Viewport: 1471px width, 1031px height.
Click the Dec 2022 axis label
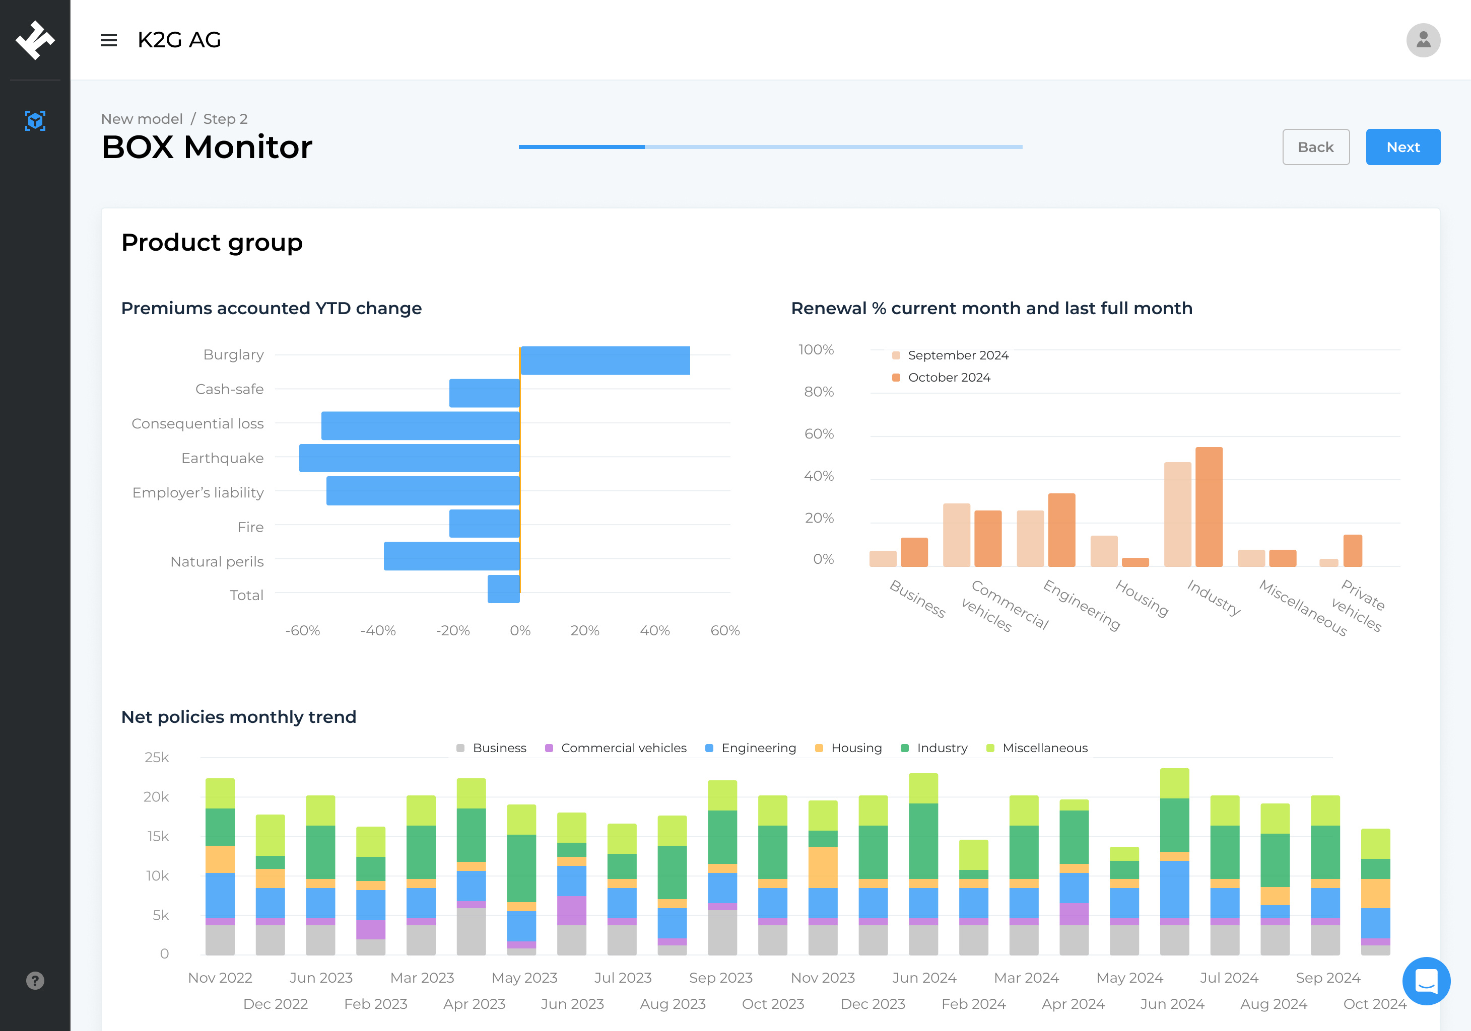pos(276,1004)
